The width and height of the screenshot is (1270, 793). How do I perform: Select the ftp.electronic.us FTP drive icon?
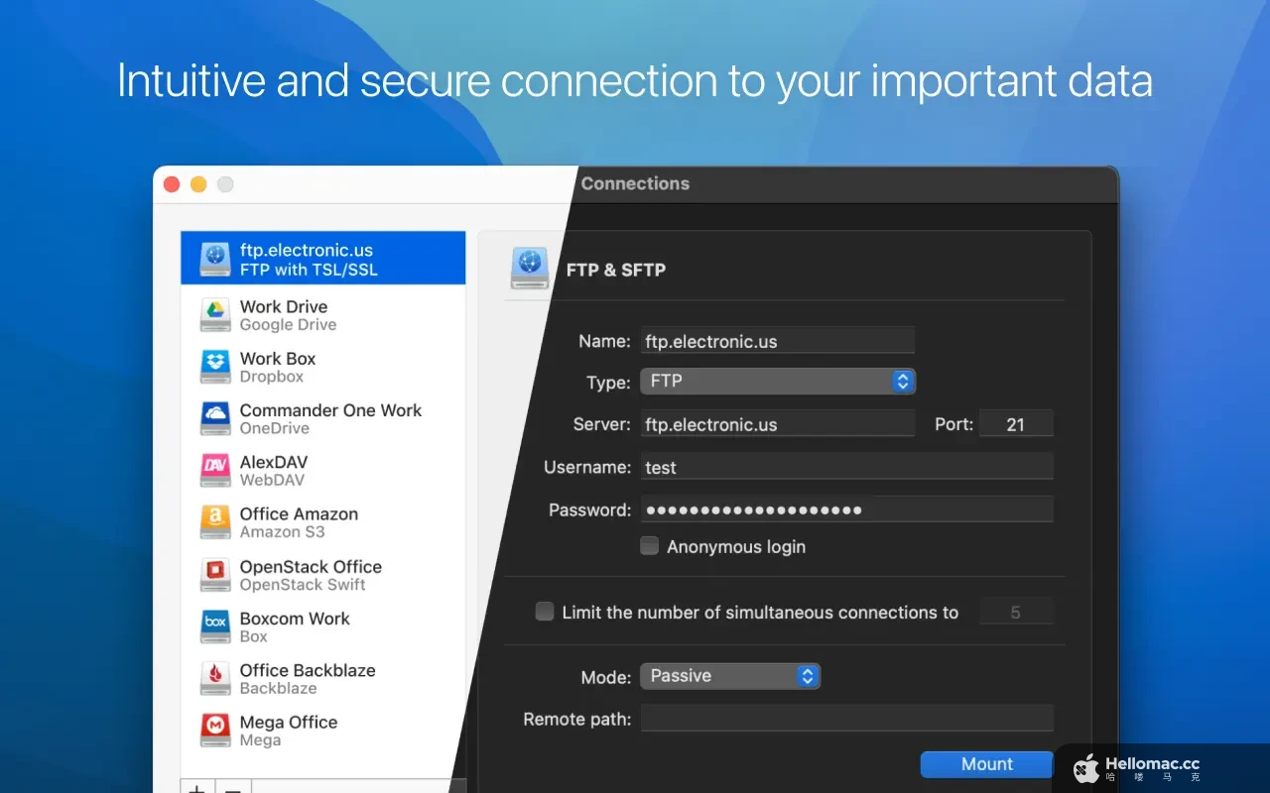tap(215, 259)
